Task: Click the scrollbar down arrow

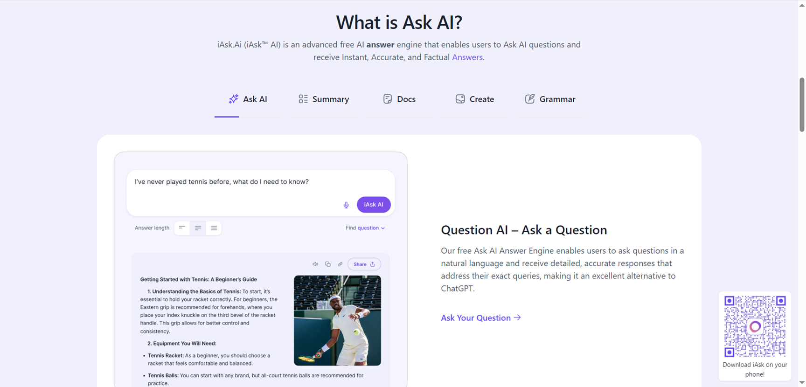Action: pos(802,383)
